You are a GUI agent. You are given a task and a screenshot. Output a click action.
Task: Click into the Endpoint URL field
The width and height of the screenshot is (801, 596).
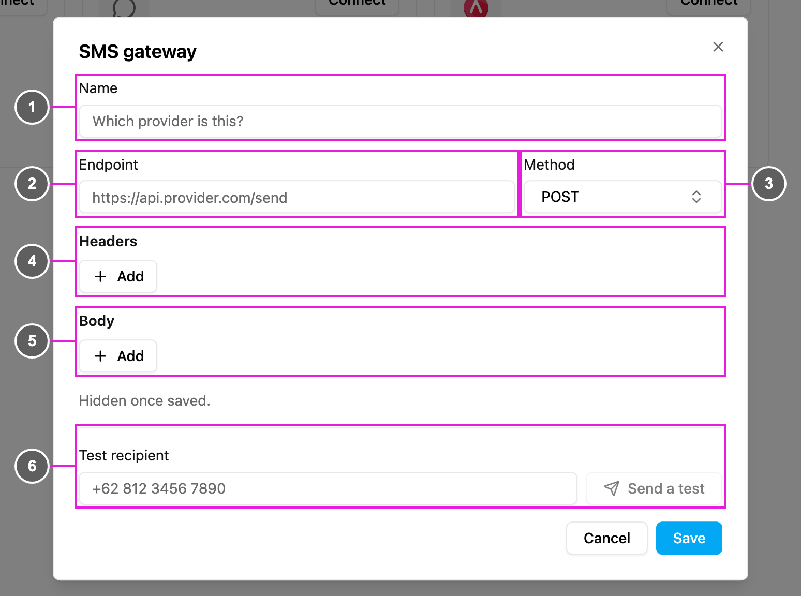(x=297, y=197)
